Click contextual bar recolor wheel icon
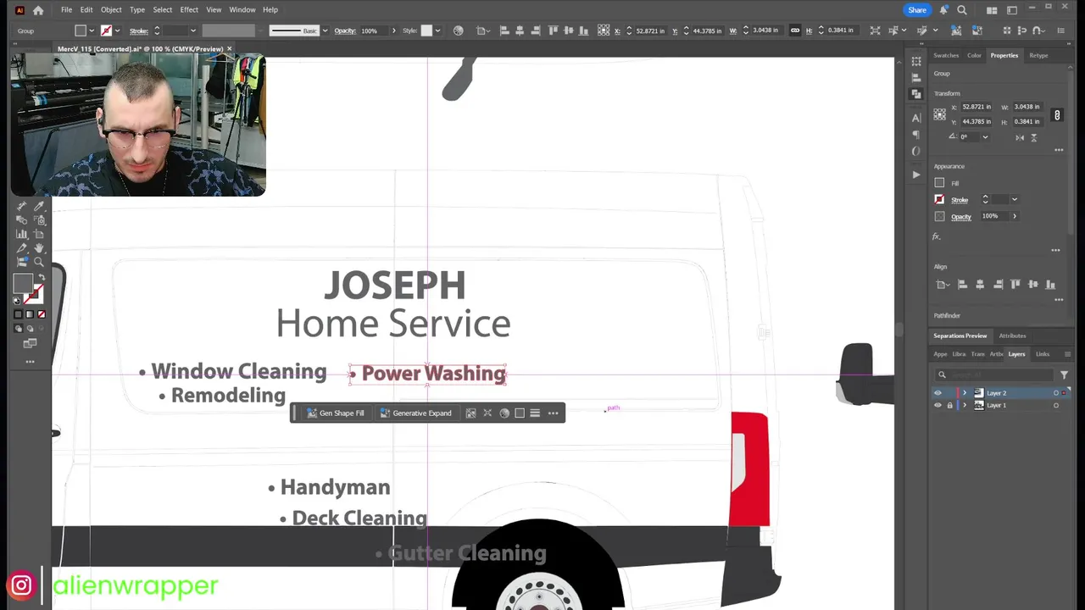This screenshot has height=610, width=1085. point(504,413)
